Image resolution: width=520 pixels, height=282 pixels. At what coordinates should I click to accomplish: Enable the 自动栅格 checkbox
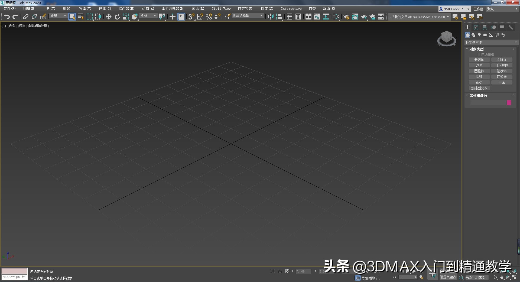point(479,54)
